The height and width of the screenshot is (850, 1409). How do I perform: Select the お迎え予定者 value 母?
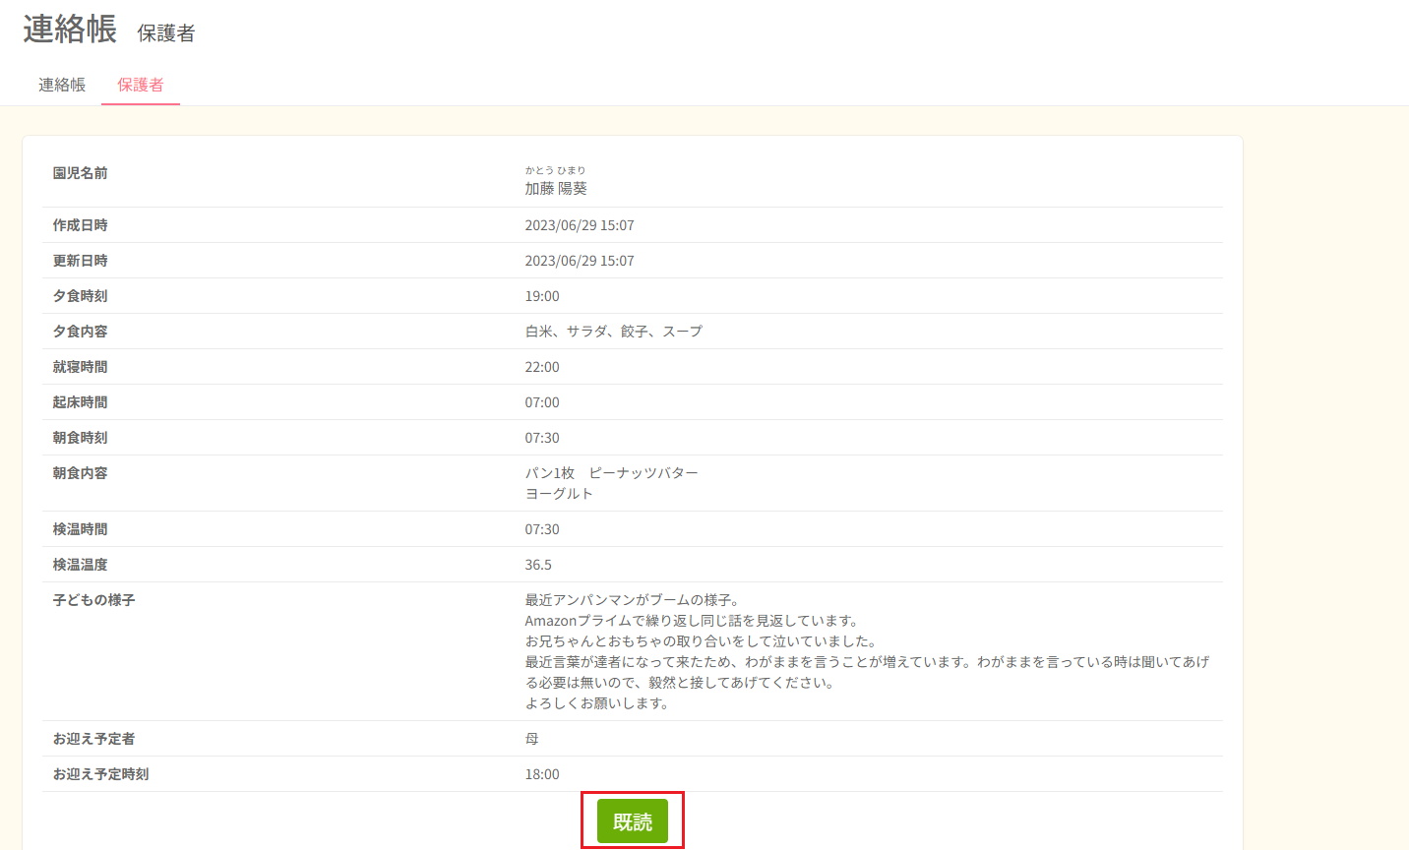coord(529,738)
